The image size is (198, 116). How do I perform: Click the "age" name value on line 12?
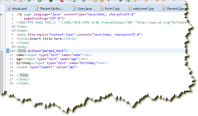[x=74, y=59]
